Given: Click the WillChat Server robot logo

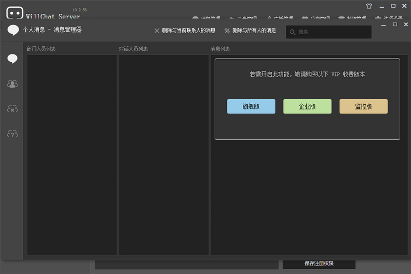Looking at the screenshot, I should coord(14,13).
